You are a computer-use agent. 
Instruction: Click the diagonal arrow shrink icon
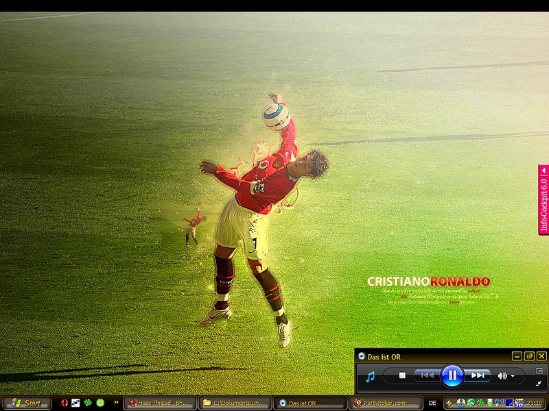coord(539,384)
